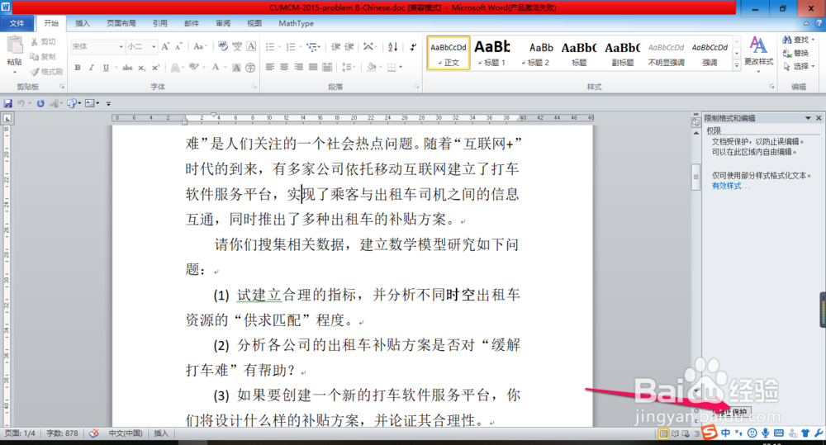The width and height of the screenshot is (826, 445).
Task: Open the File (文件) tab
Action: [x=17, y=23]
